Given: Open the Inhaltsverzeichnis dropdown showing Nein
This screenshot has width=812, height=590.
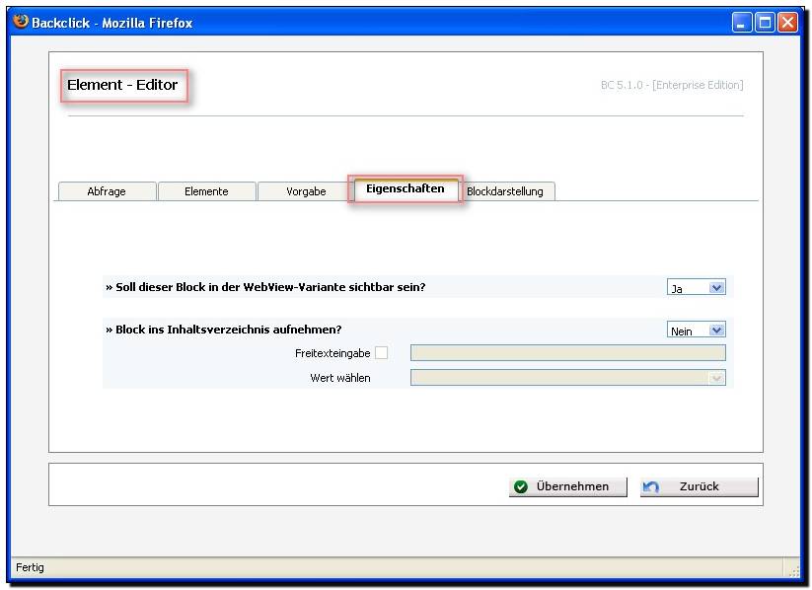Looking at the screenshot, I should click(696, 330).
